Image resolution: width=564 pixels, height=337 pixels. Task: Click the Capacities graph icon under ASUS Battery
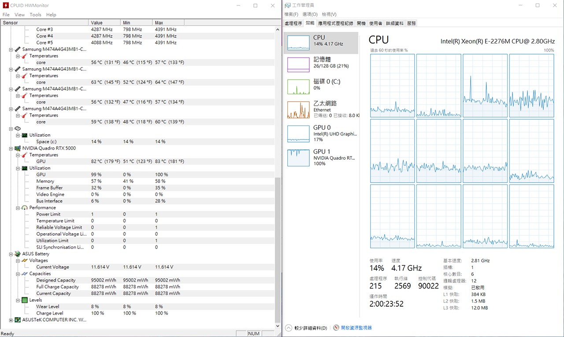tap(25, 274)
